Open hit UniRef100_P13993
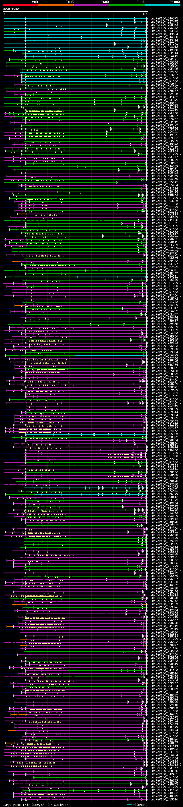Image resolution: width=183 pixels, height=807 pixels. click(164, 31)
